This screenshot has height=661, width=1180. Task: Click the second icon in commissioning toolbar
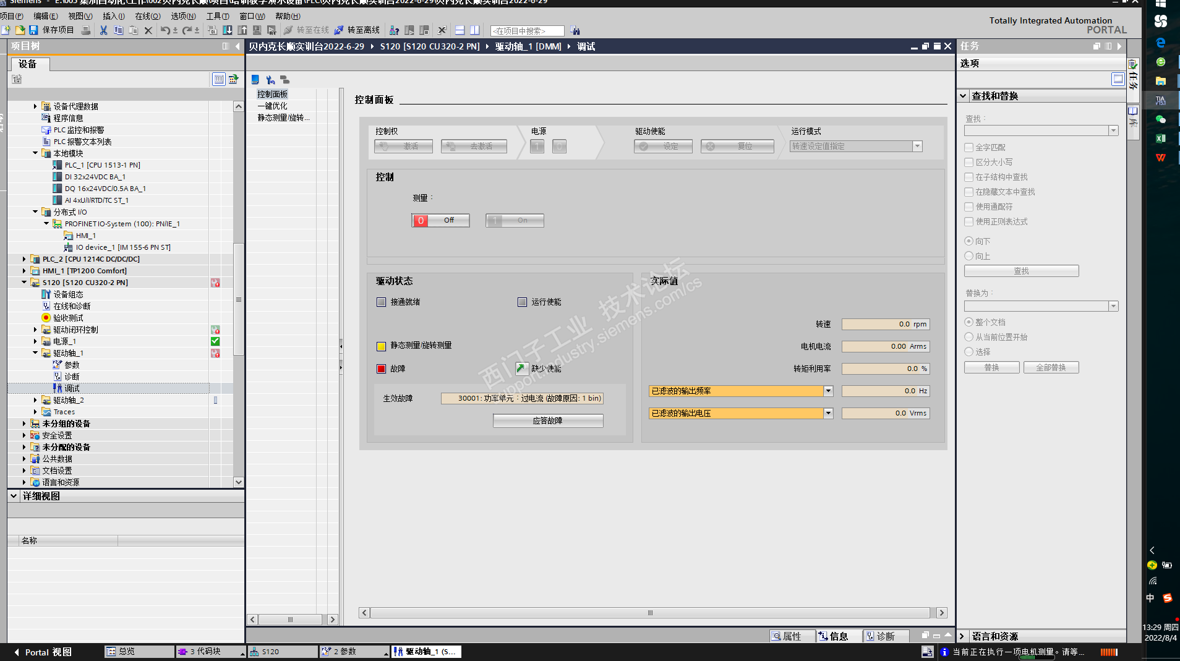[x=270, y=79]
